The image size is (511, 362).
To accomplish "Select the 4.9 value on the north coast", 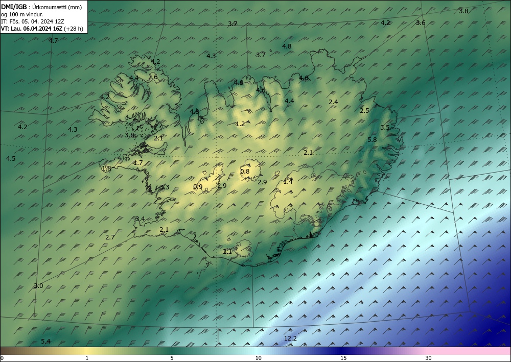I will coord(239,82).
